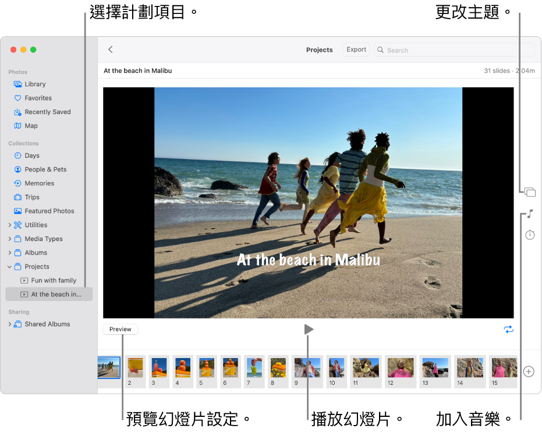Expand the Albums section
Image resolution: width=542 pixels, height=432 pixels.
(x=10, y=253)
